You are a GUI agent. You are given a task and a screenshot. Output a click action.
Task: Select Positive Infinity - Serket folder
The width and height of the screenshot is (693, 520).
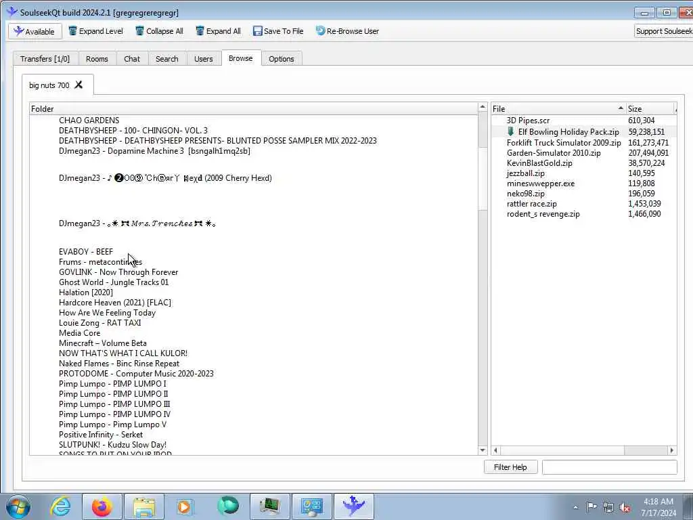(101, 435)
